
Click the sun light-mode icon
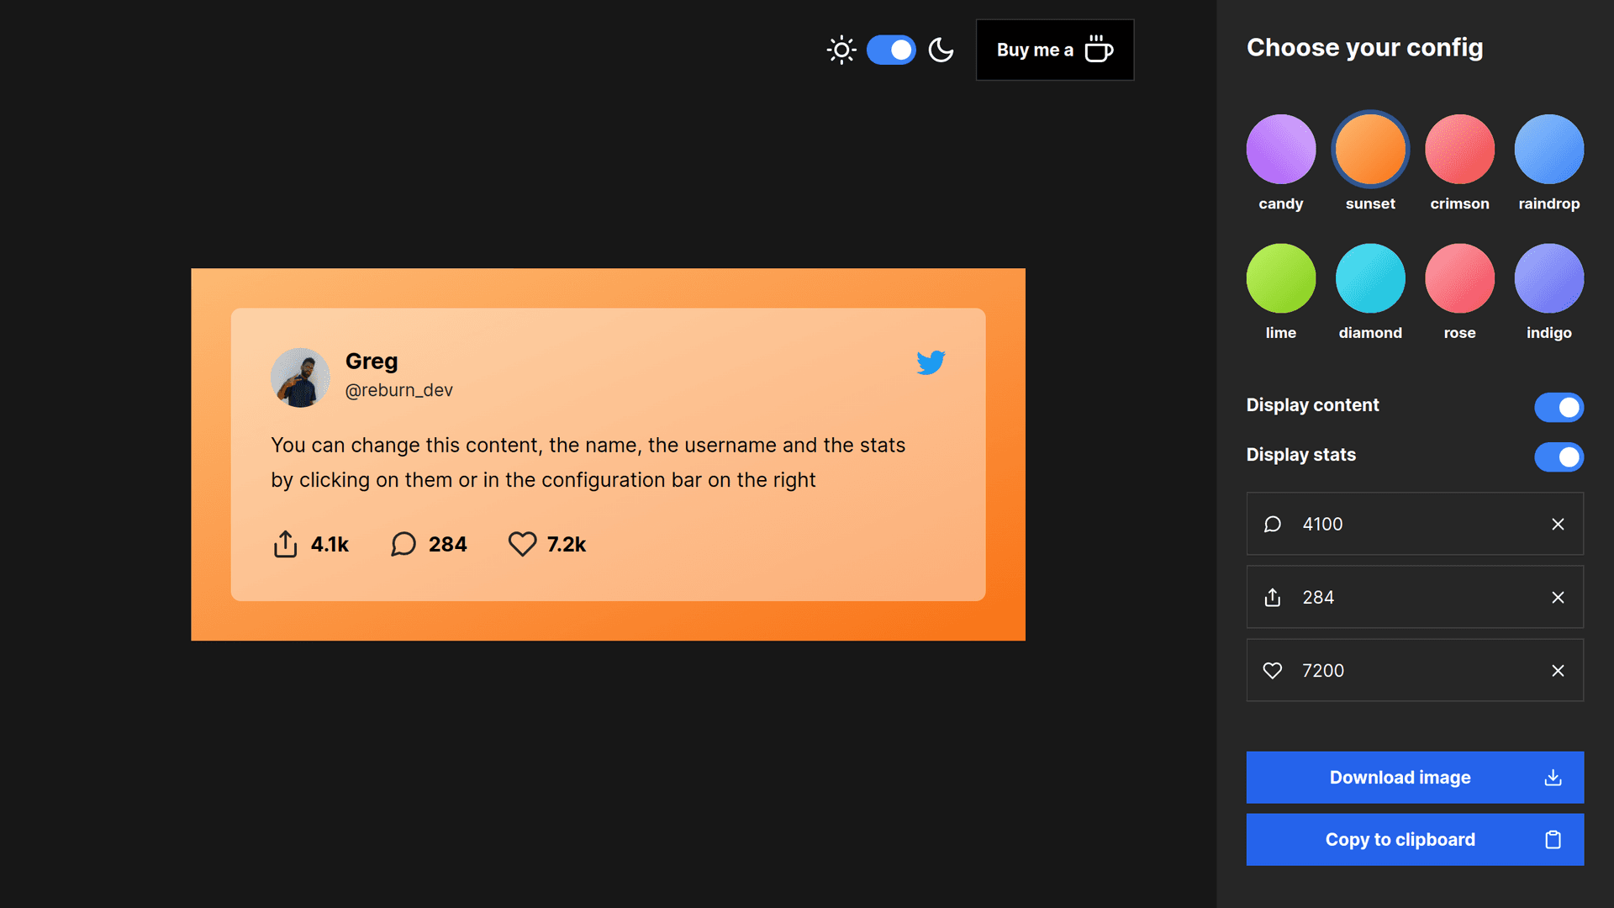pyautogui.click(x=841, y=50)
